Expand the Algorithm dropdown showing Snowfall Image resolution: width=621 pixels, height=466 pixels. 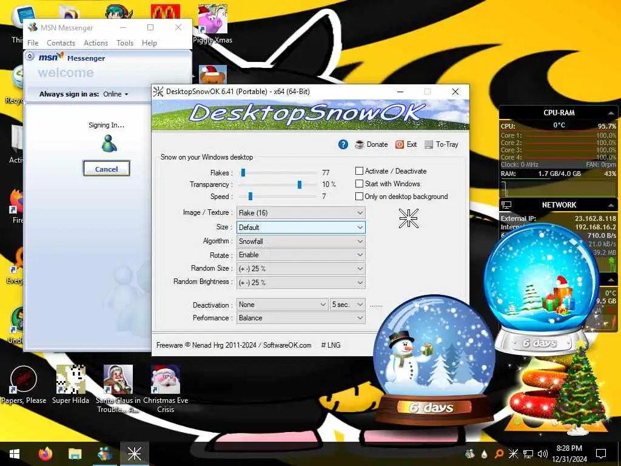pos(301,241)
